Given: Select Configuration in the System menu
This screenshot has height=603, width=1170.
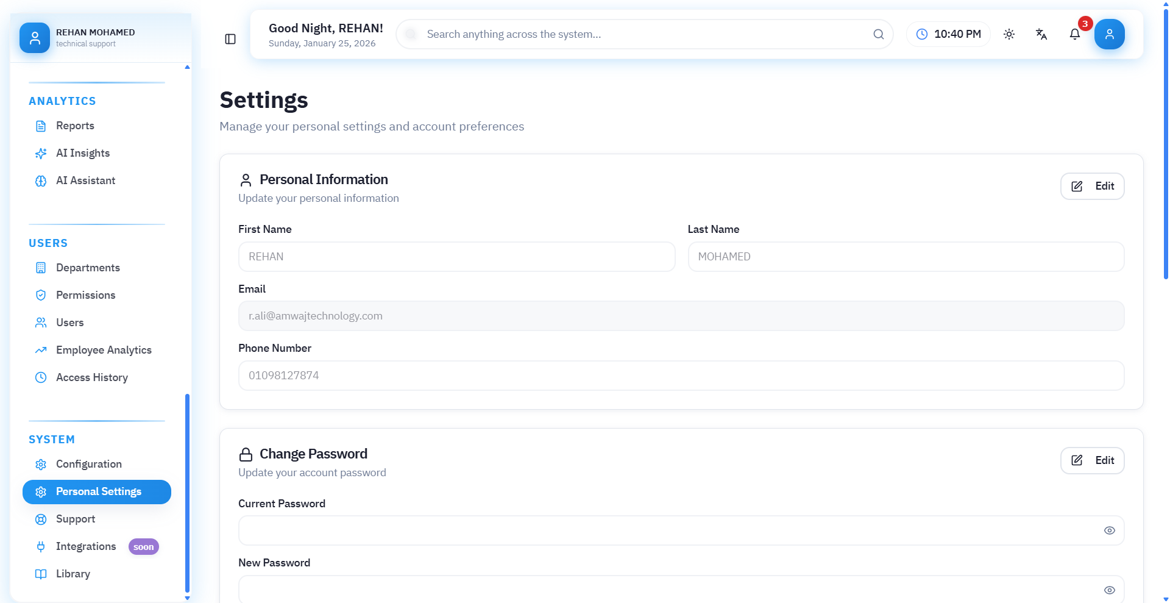Looking at the screenshot, I should pyautogui.click(x=89, y=464).
